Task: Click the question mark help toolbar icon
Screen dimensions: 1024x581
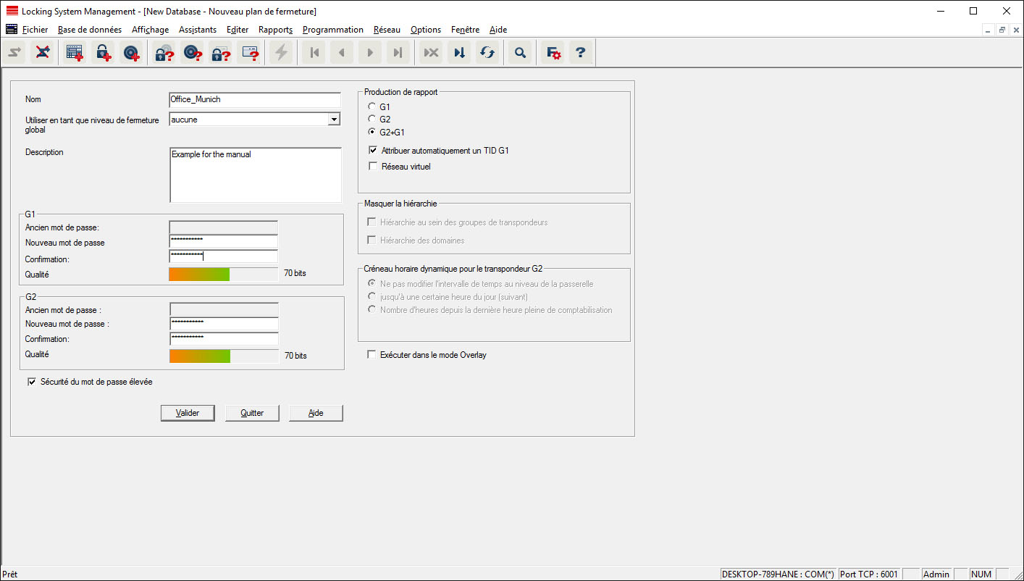Action: pos(580,53)
